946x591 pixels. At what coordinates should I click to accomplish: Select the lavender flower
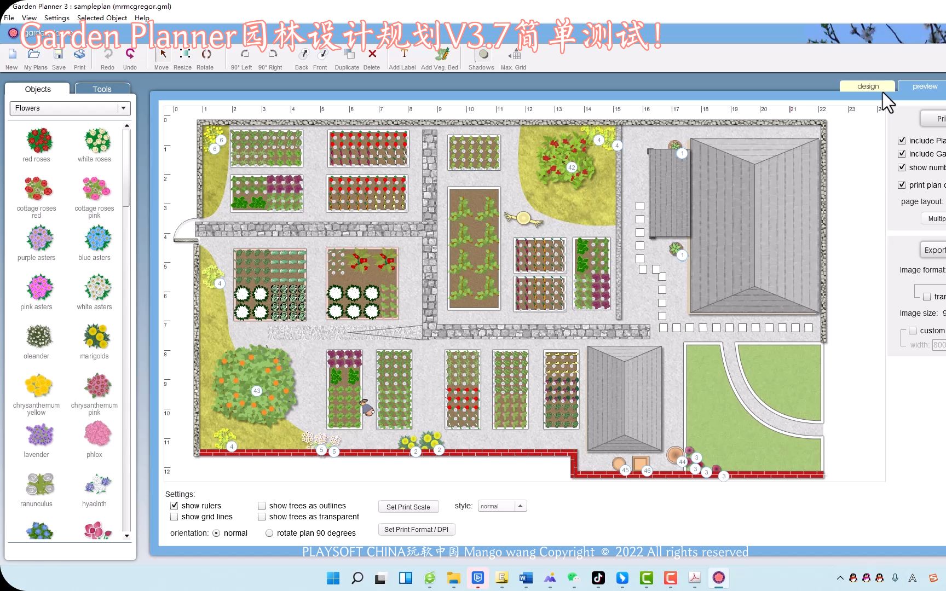(39, 435)
